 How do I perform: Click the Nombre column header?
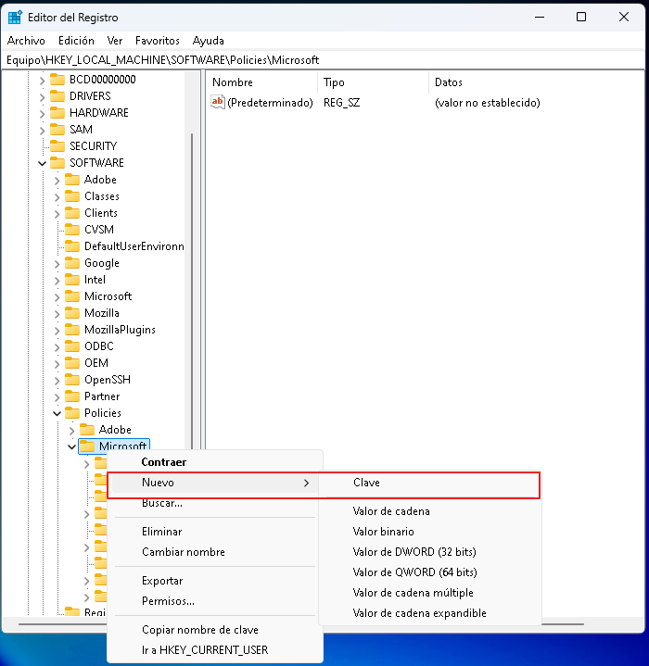[261, 82]
